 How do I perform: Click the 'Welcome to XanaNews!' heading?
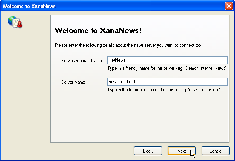click(x=98, y=30)
